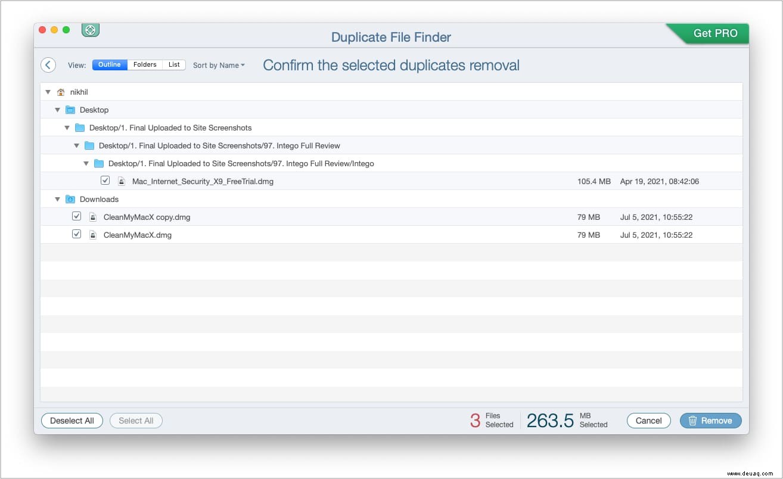Viewport: 783px width, 479px height.
Task: Collapse the Intego Full Review/Intego node
Action: tap(86, 164)
